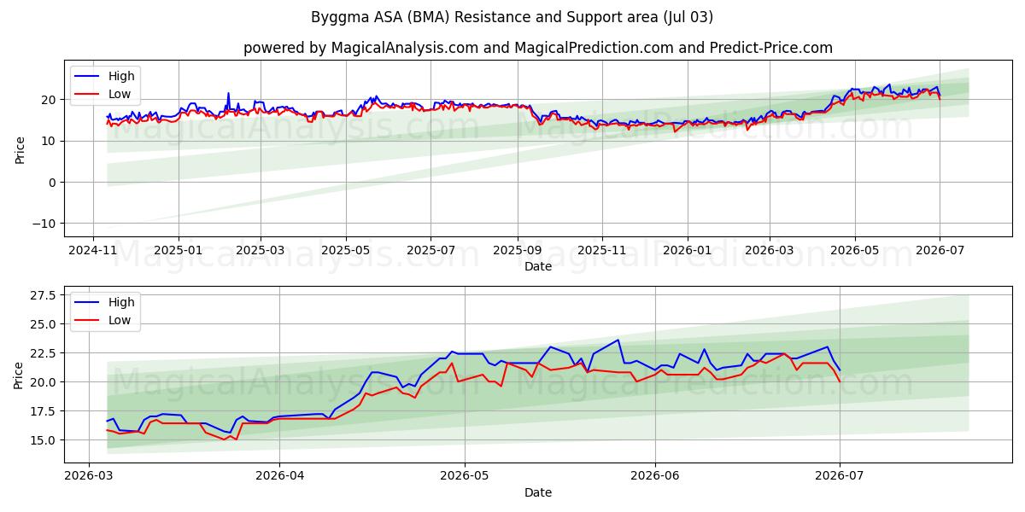Image resolution: width=1025 pixels, height=512 pixels.
Task: Click the '2026-05' x-axis label in the top chart
Action: (854, 251)
